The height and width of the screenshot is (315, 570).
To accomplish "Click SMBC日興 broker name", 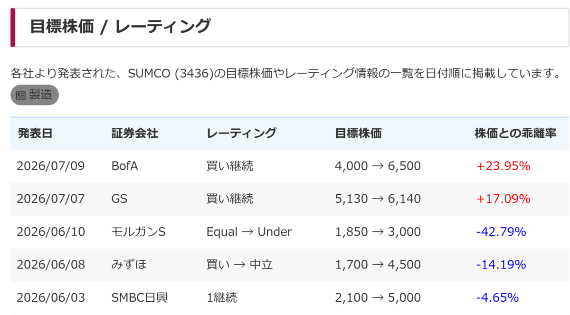I will 139,298.
